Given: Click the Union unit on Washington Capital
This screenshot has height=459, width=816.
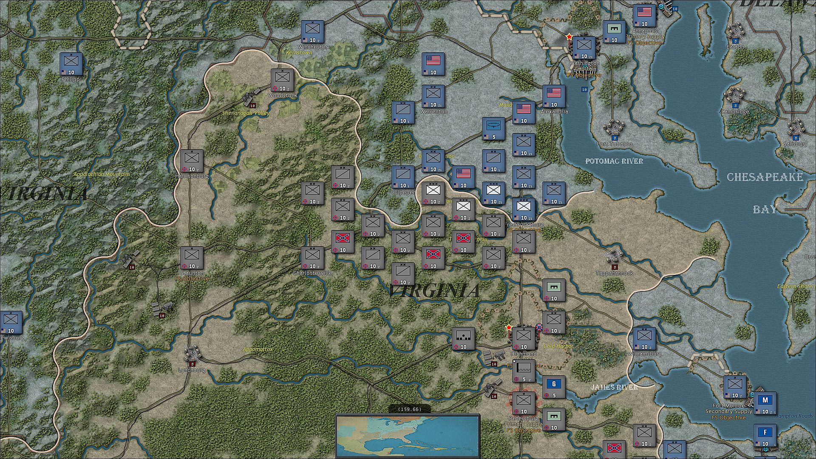Looking at the screenshot, I should [x=584, y=48].
